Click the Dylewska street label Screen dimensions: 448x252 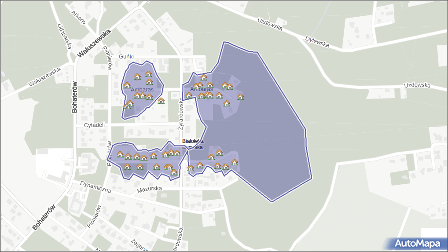click(x=317, y=42)
